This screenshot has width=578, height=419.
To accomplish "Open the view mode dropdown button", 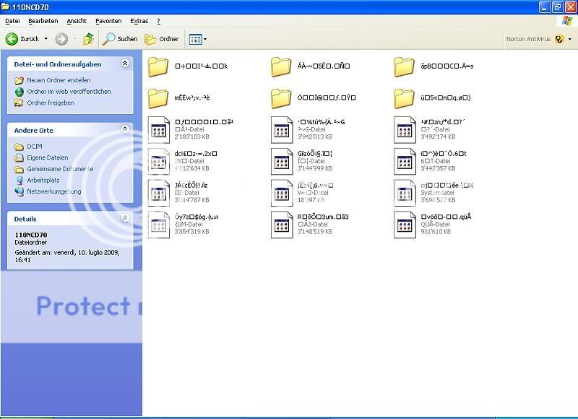I will [x=197, y=39].
